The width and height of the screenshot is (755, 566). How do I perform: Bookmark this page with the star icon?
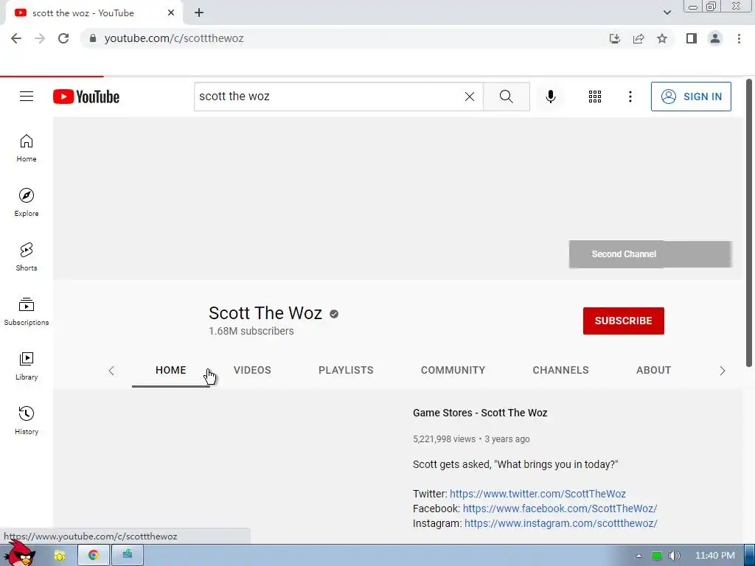(662, 38)
